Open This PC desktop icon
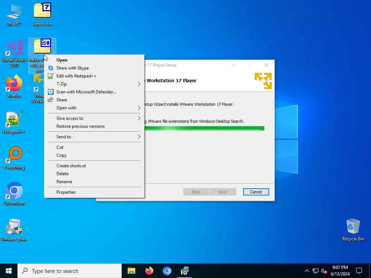 pos(14,15)
